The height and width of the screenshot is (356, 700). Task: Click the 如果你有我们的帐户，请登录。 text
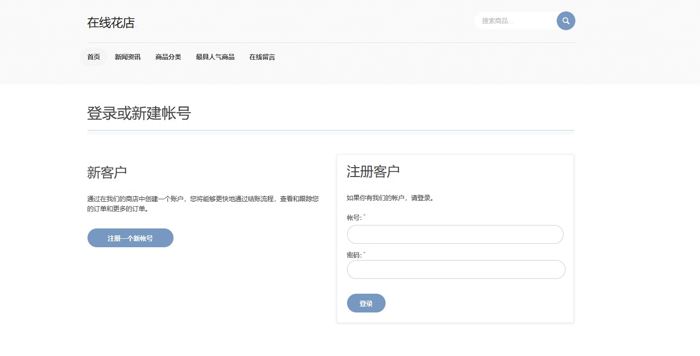391,198
